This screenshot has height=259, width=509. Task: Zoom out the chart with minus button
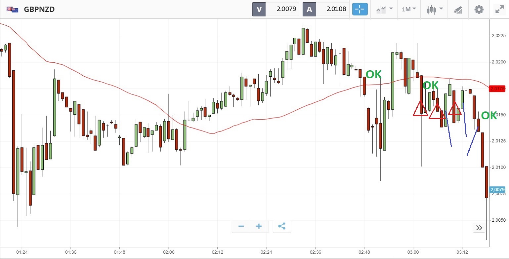tap(241, 226)
